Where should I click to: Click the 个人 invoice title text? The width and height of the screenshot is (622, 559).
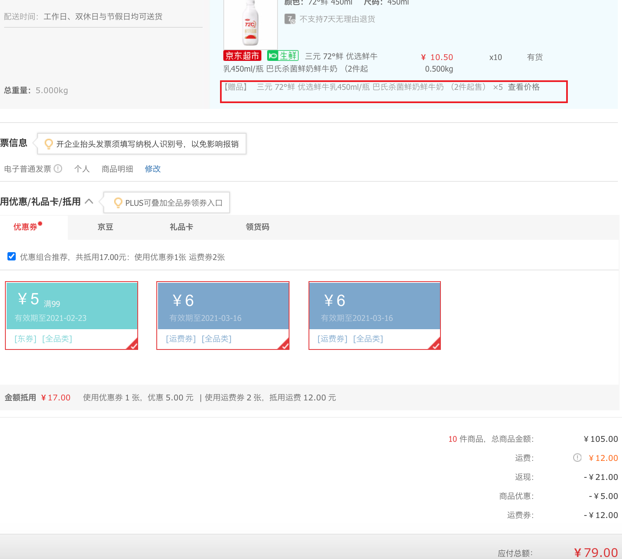[82, 169]
